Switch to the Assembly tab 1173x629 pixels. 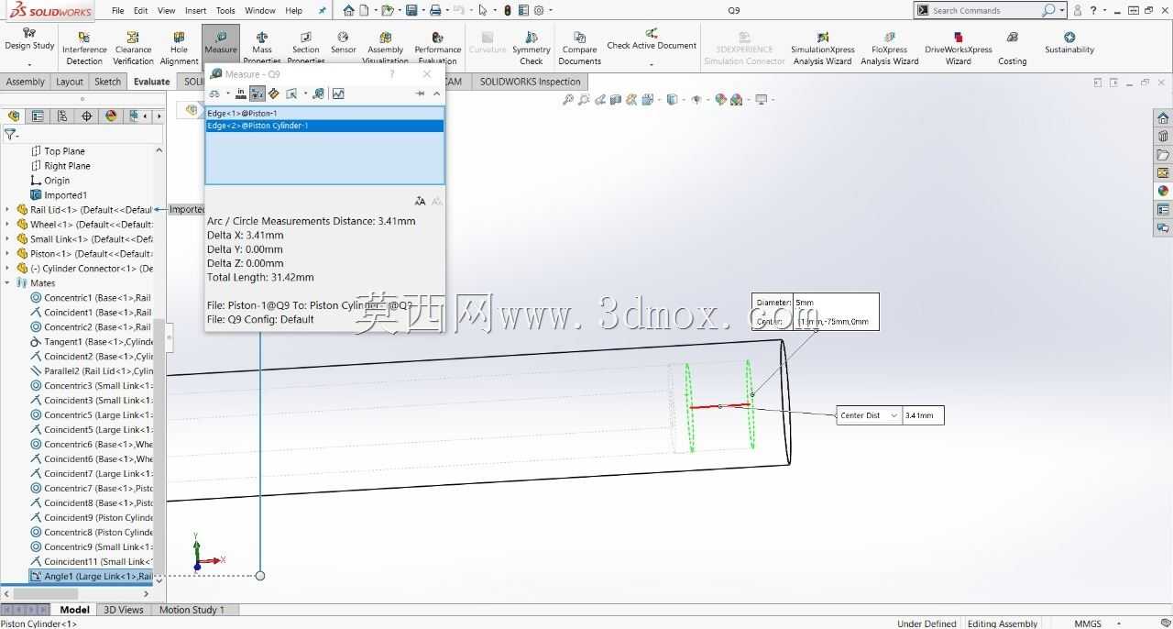pos(25,82)
